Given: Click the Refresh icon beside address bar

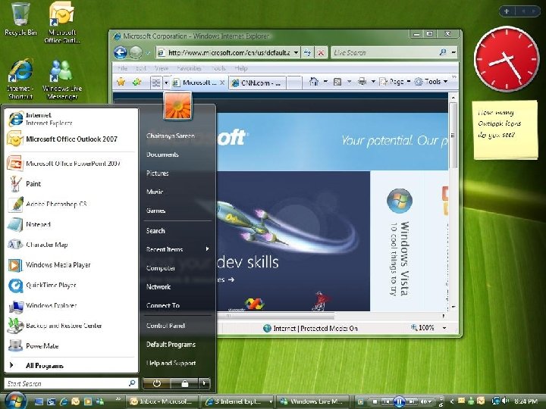Looking at the screenshot, I should coord(307,53).
